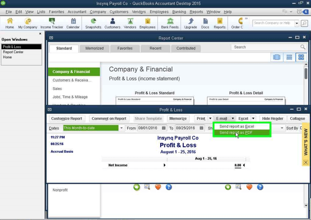Viewport: 311px width, 220px height.
Task: Expand the Dates range dropdown
Action: [x=121, y=128]
